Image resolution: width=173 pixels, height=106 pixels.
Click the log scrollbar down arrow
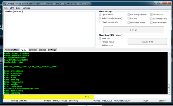coord(169,93)
